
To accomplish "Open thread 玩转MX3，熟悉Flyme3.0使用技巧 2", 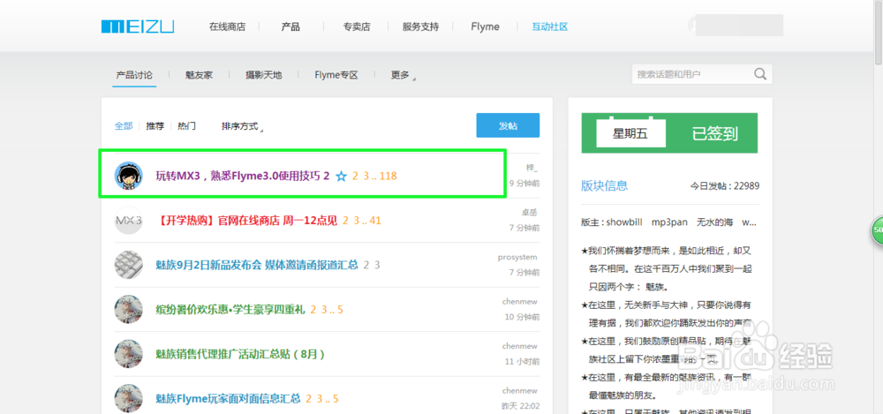I will (243, 177).
